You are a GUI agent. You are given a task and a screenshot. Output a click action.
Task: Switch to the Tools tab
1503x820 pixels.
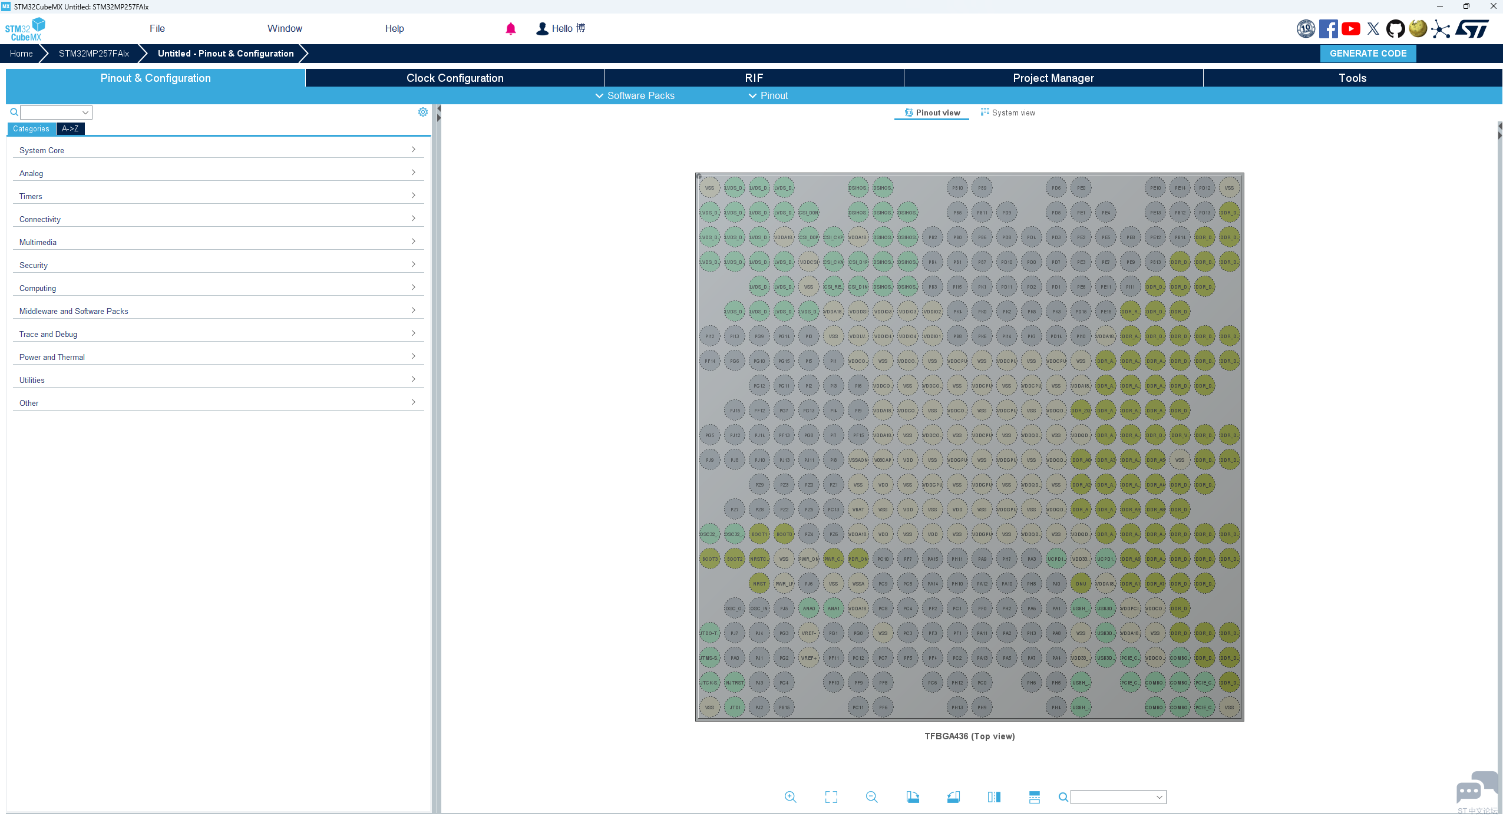pyautogui.click(x=1353, y=78)
